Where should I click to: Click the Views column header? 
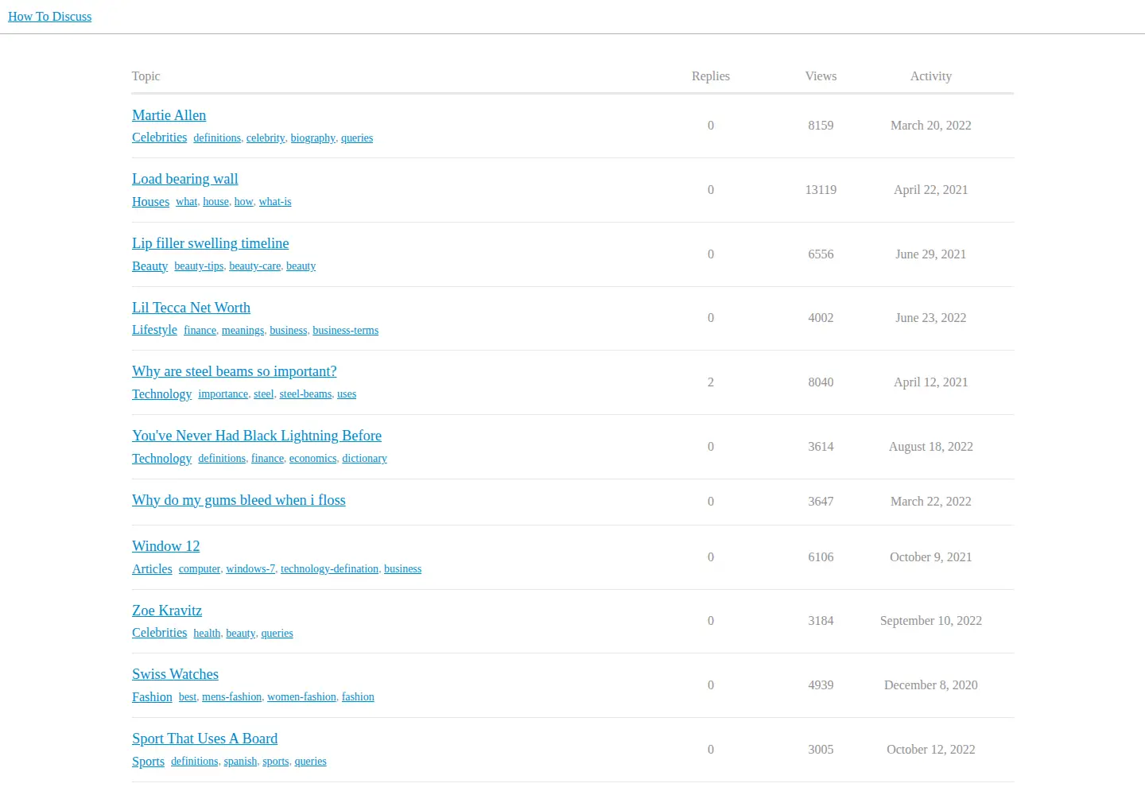pos(821,76)
